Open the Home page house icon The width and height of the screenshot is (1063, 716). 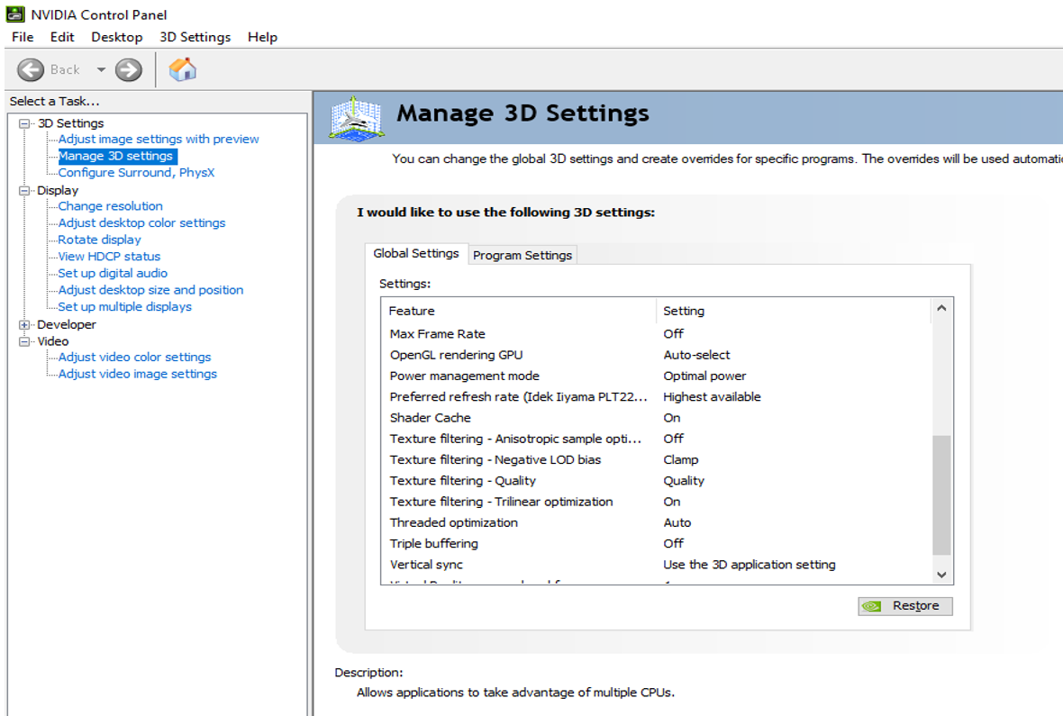pyautogui.click(x=182, y=69)
